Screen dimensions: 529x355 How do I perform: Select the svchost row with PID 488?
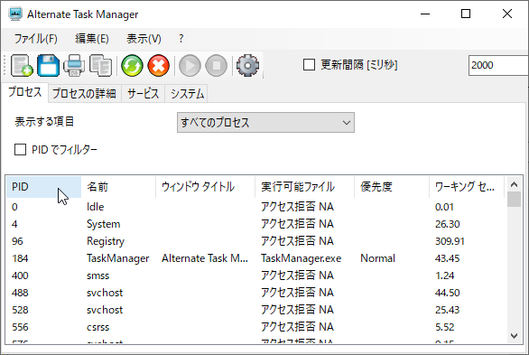(256, 293)
